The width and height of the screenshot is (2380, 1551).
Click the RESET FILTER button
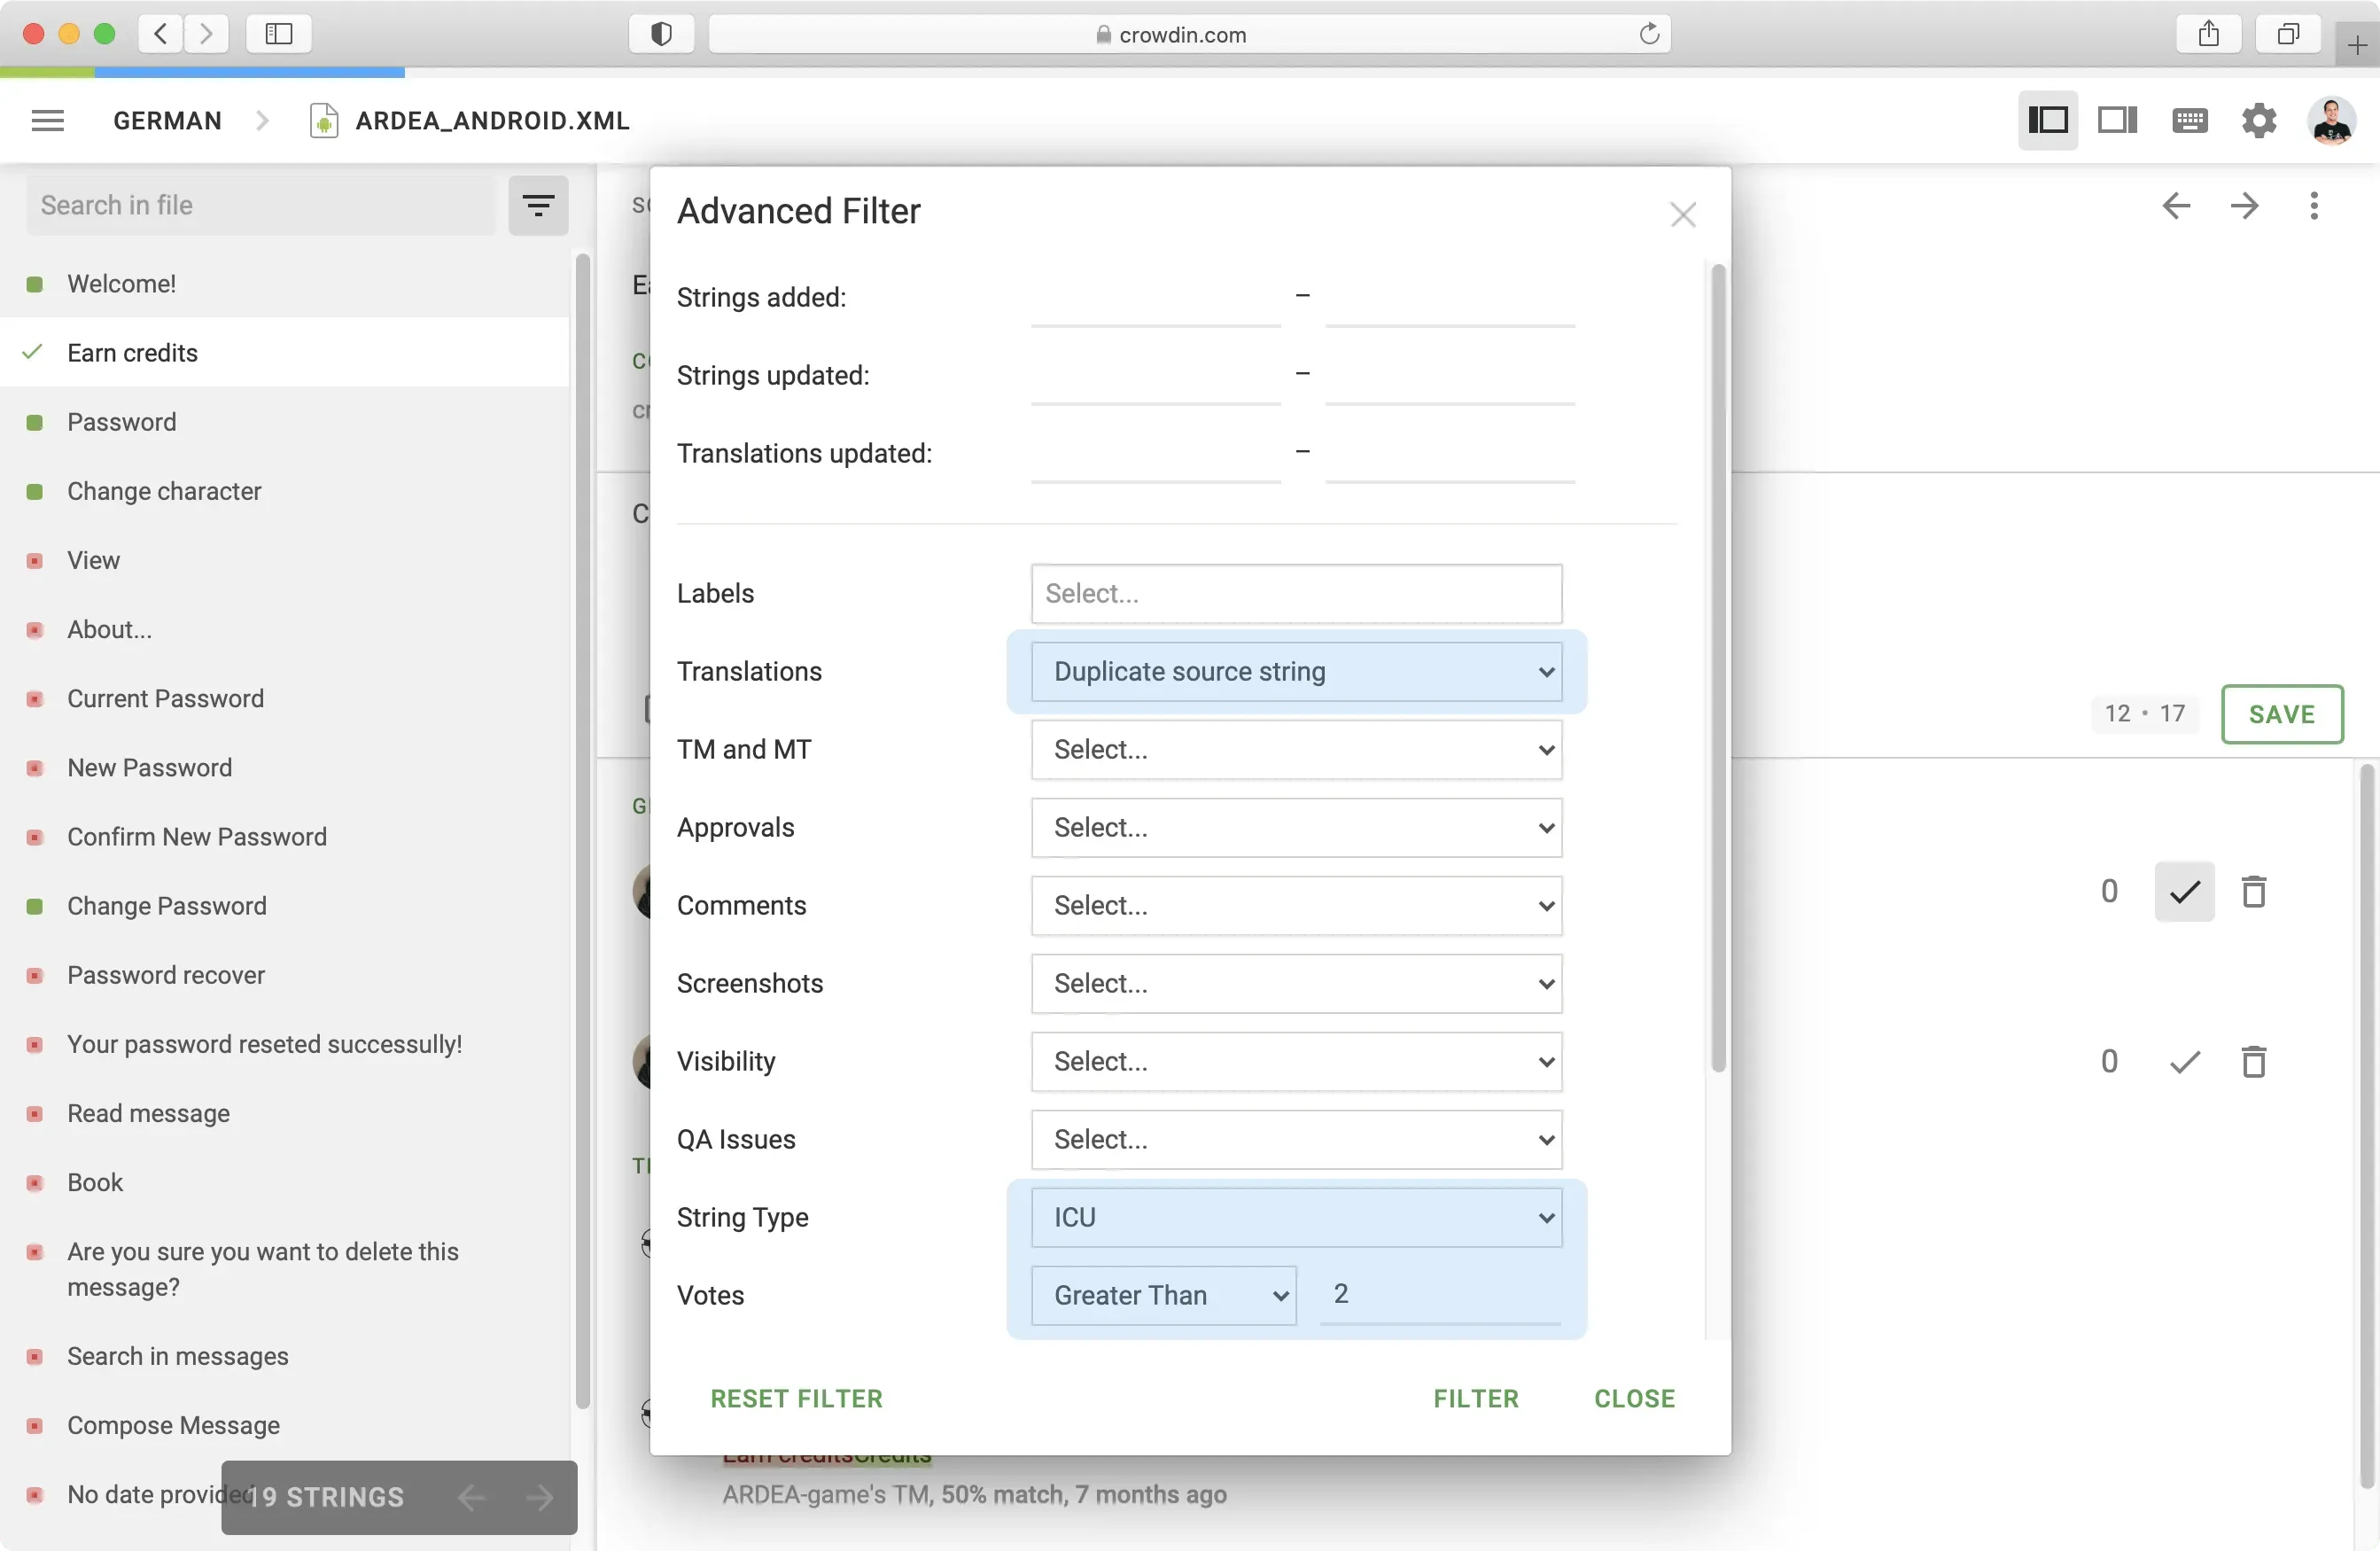tap(796, 1399)
